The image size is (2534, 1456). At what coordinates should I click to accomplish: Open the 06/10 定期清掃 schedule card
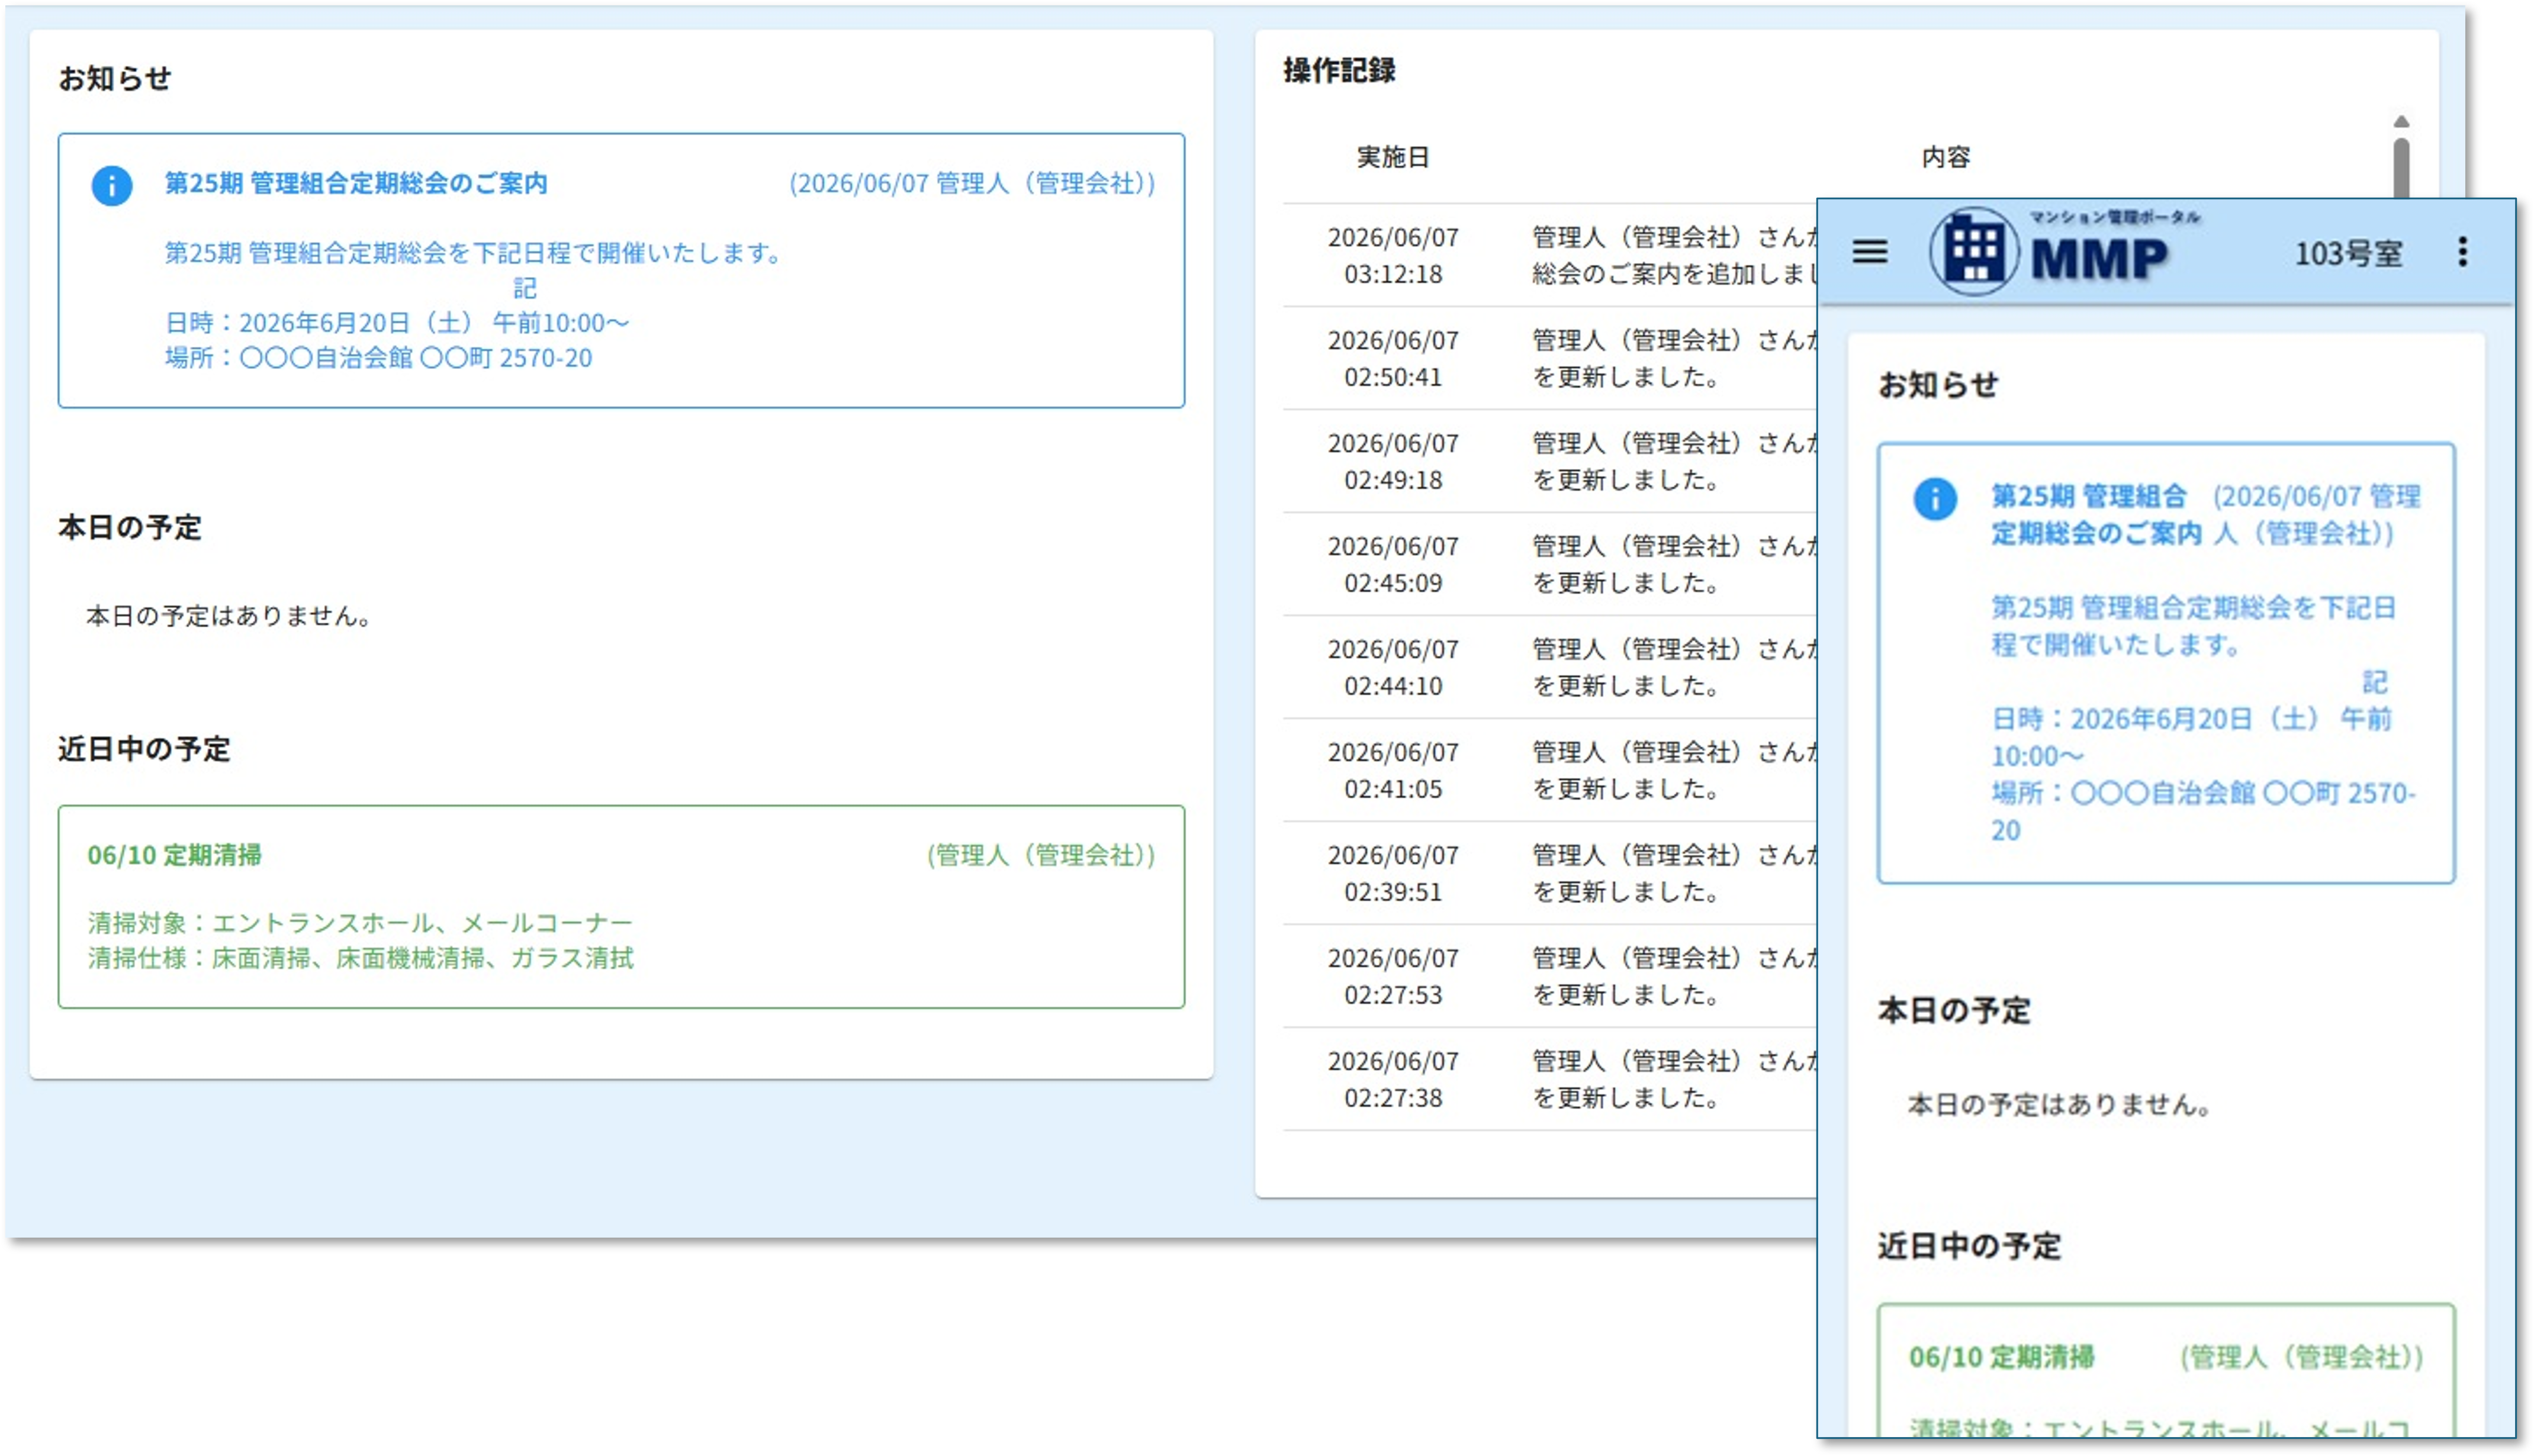coord(621,906)
